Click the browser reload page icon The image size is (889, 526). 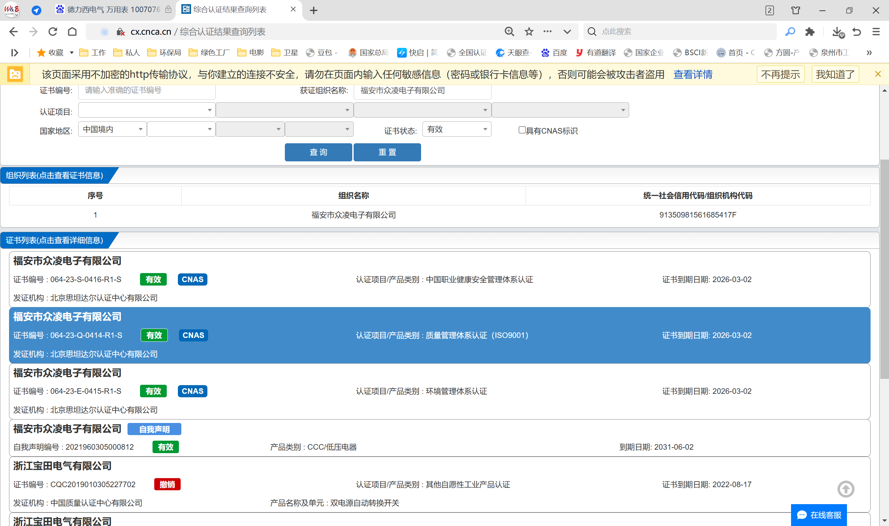pyautogui.click(x=53, y=32)
